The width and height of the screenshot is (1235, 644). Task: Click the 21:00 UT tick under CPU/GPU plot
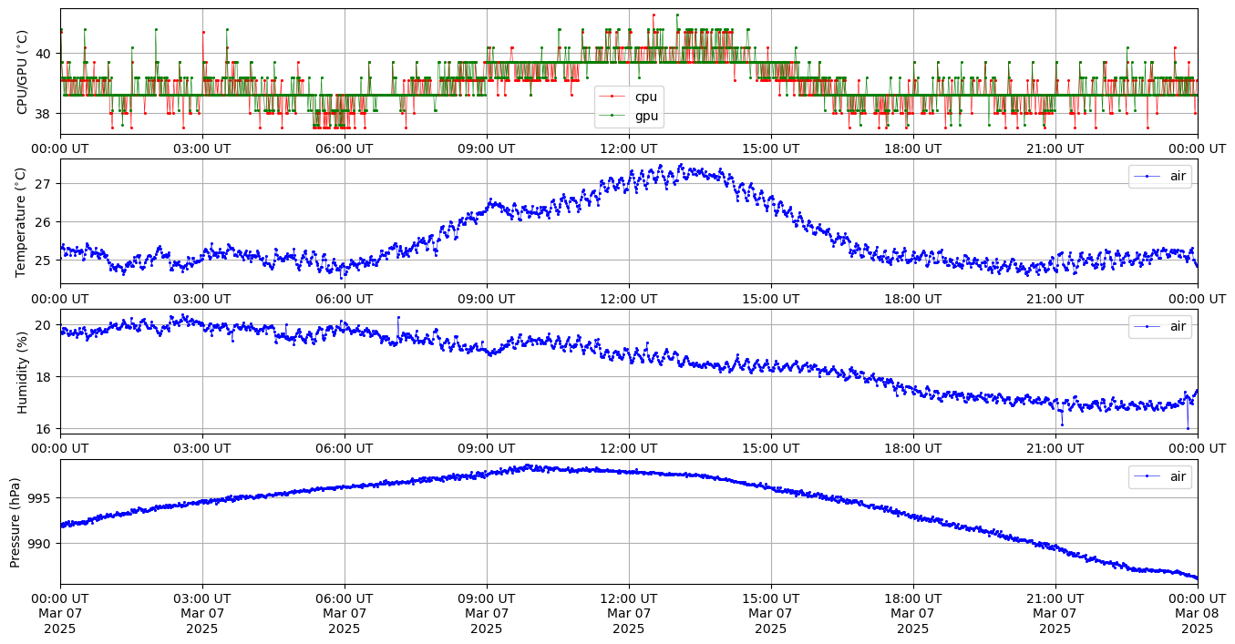(1055, 148)
